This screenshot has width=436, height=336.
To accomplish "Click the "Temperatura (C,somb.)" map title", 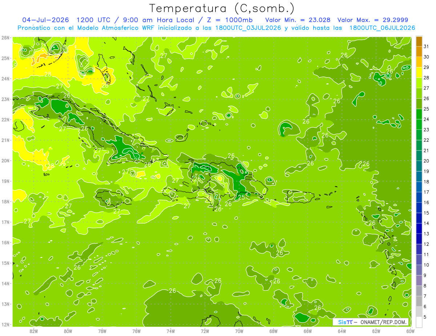I will click(x=222, y=8).
